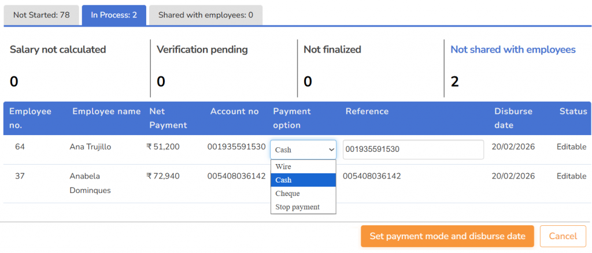Click Ana Trujillo's Editable status
Image resolution: width=592 pixels, height=253 pixels.
coord(571,147)
